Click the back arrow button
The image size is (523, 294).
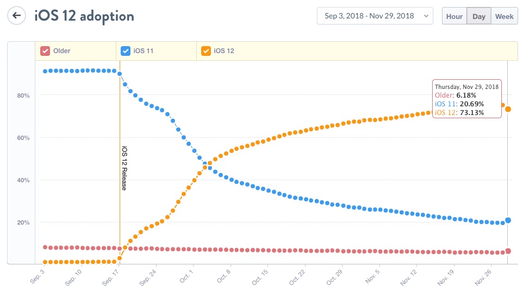[x=17, y=15]
